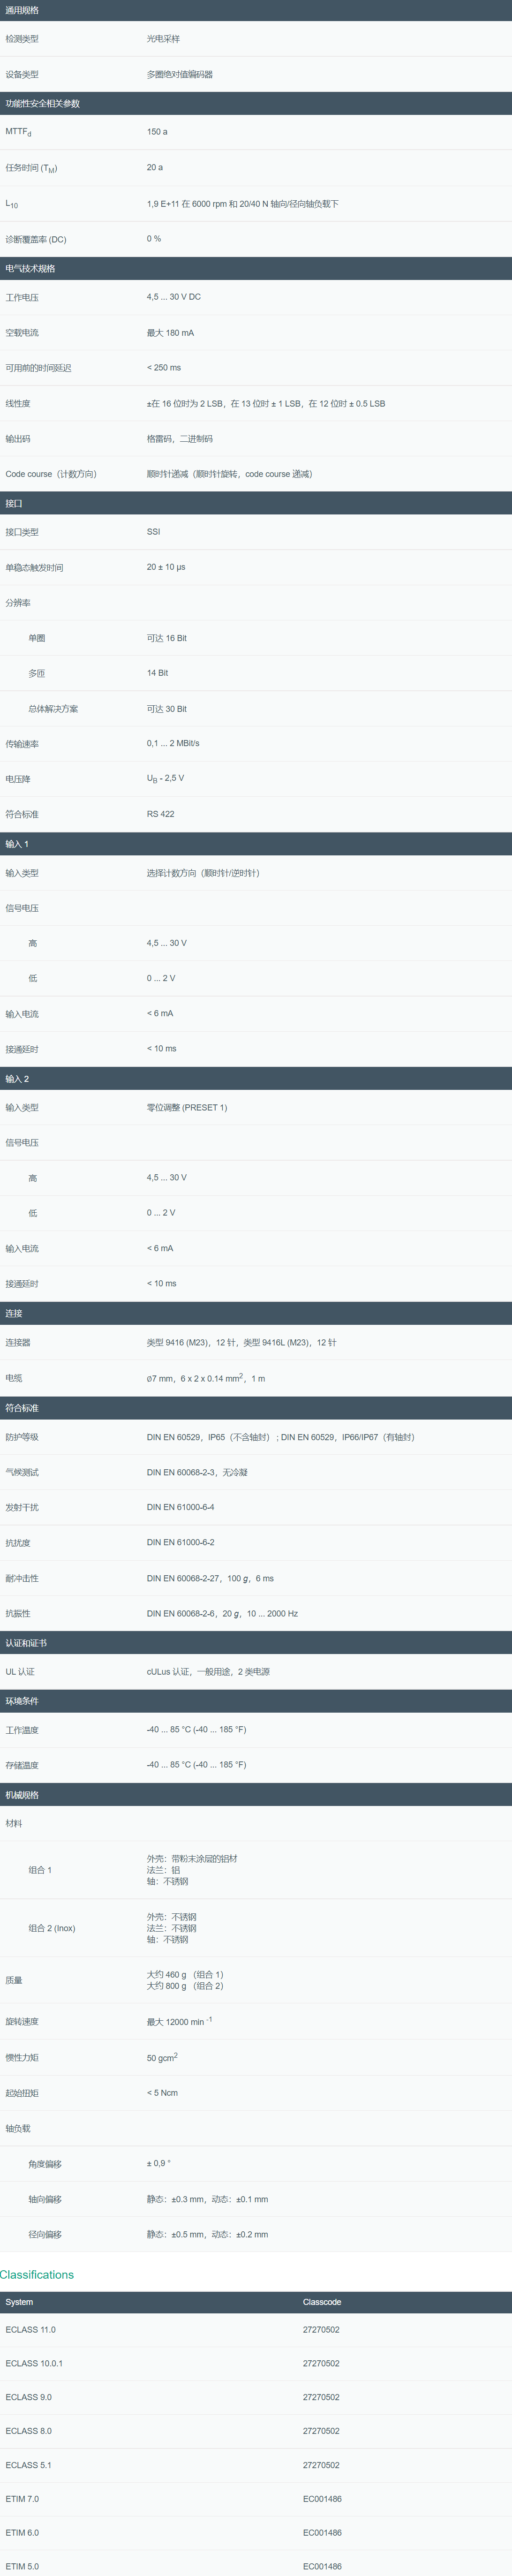Click the ECLASS 11.0 row
The width and height of the screenshot is (512, 2576).
[256, 2330]
